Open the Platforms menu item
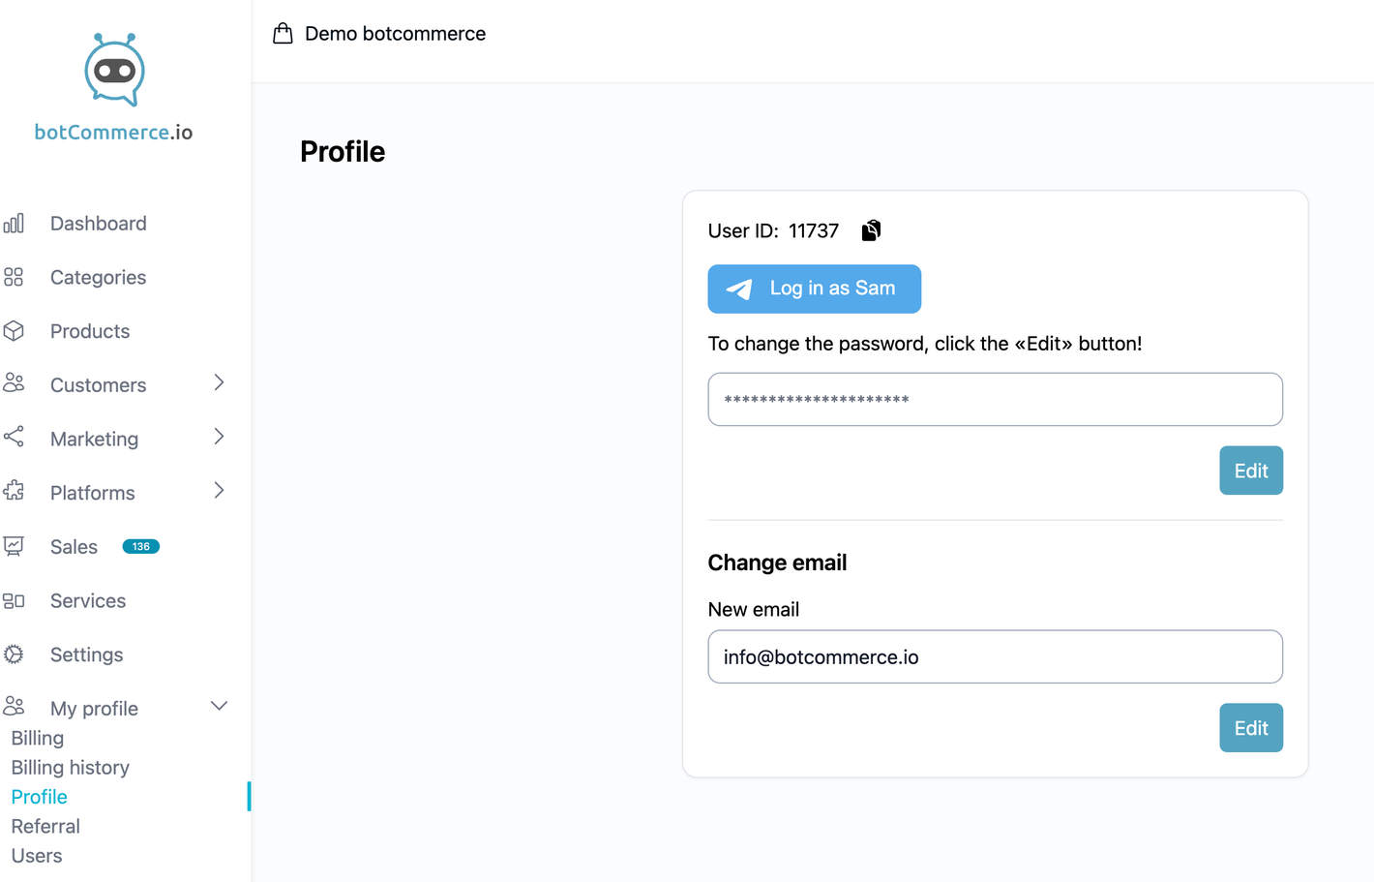Screen dimensions: 1374x882 click(92, 493)
